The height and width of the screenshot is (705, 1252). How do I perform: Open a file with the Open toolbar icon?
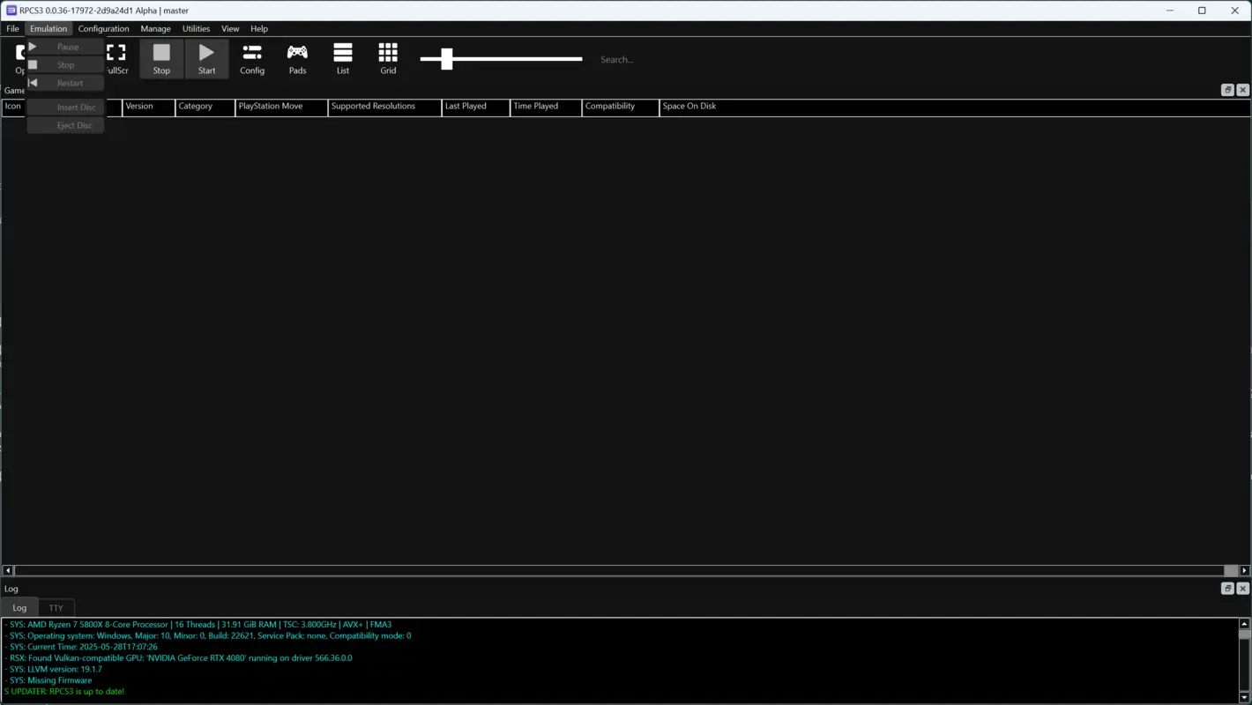tap(21, 58)
